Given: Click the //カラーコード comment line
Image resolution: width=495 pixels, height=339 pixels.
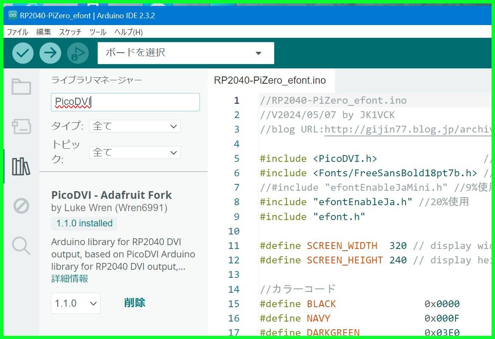Looking at the screenshot, I should (x=298, y=289).
